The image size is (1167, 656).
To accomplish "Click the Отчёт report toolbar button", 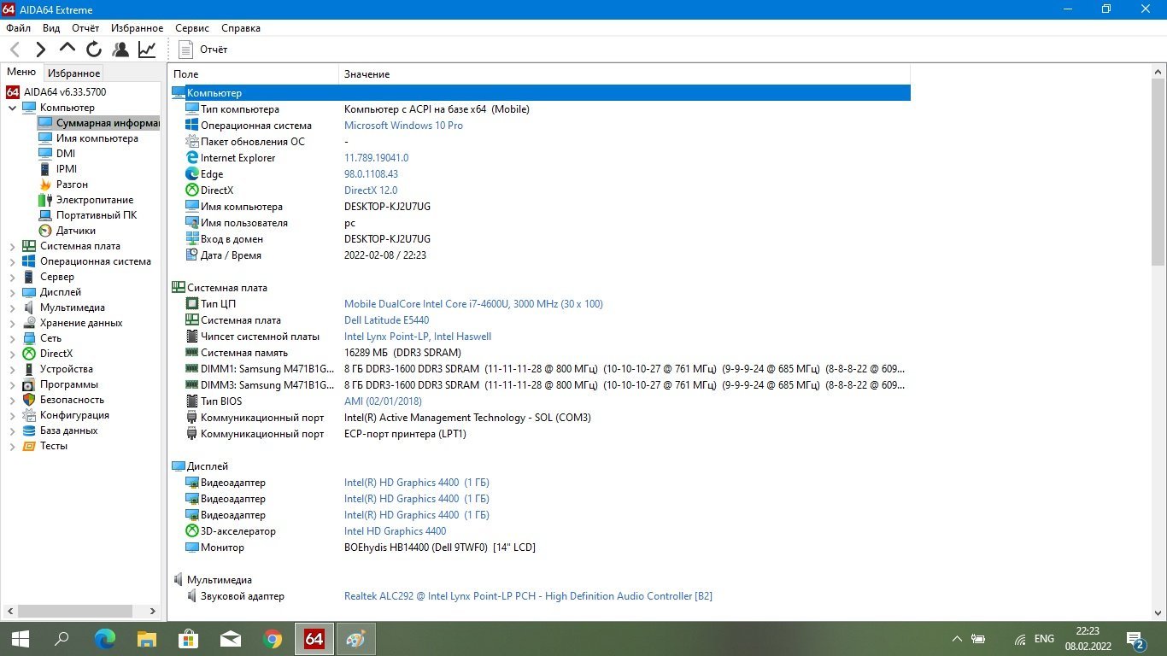I will (x=204, y=50).
